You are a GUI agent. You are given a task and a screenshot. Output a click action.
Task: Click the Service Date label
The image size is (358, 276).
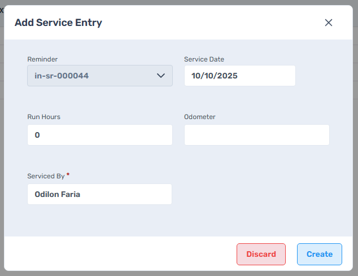(204, 59)
